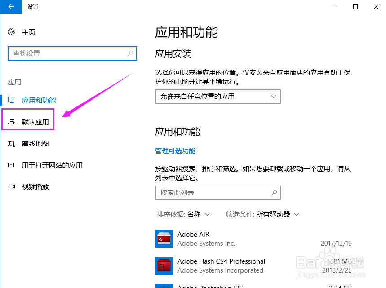386x288 pixels.
Task: Open 视频播放 settings page
Action: [35, 187]
